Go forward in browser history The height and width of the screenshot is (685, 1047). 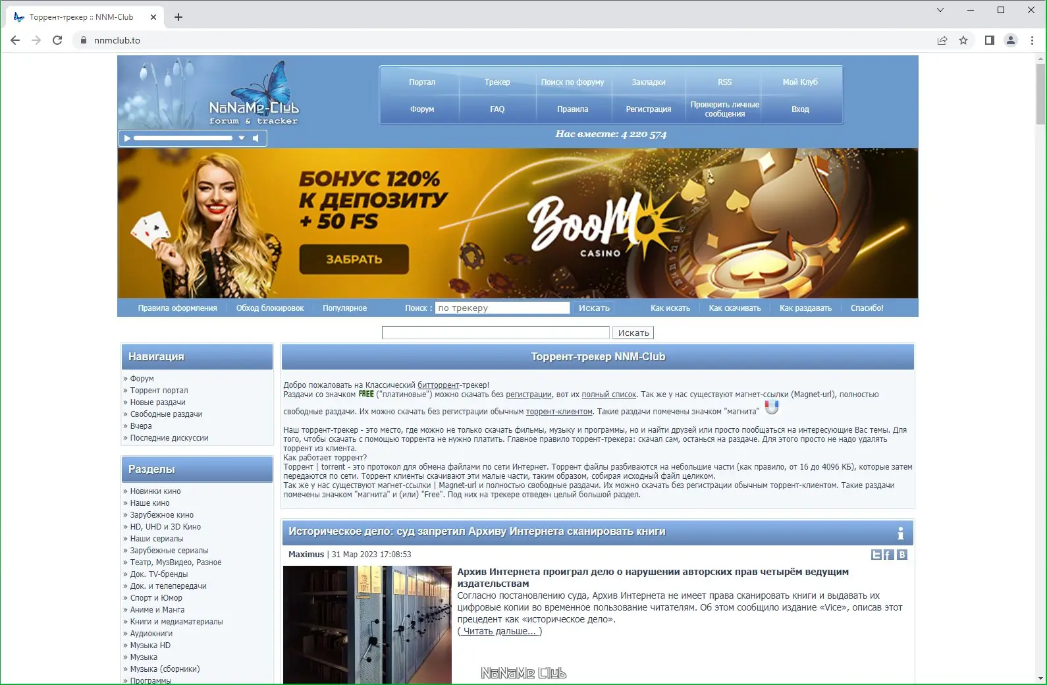click(x=36, y=40)
